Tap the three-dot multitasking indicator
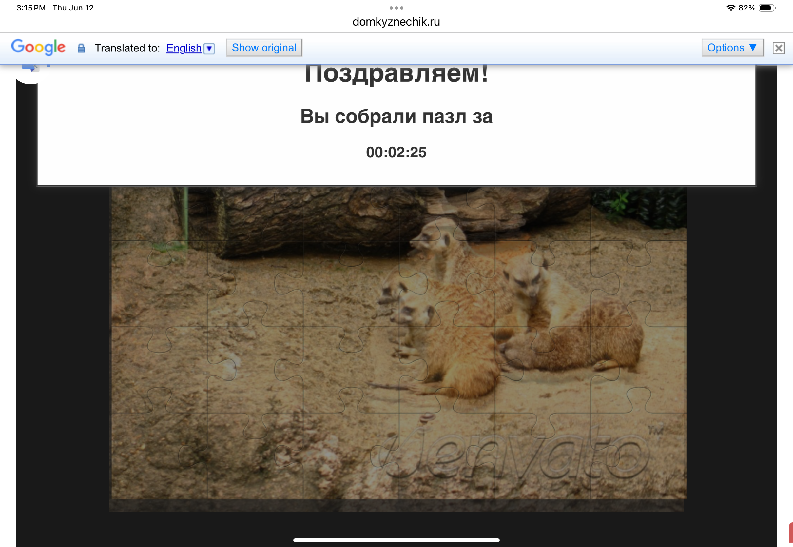Viewport: 793px width, 547px height. pyautogui.click(x=396, y=8)
